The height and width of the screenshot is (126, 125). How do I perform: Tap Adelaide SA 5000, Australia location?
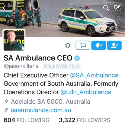pos(50,101)
